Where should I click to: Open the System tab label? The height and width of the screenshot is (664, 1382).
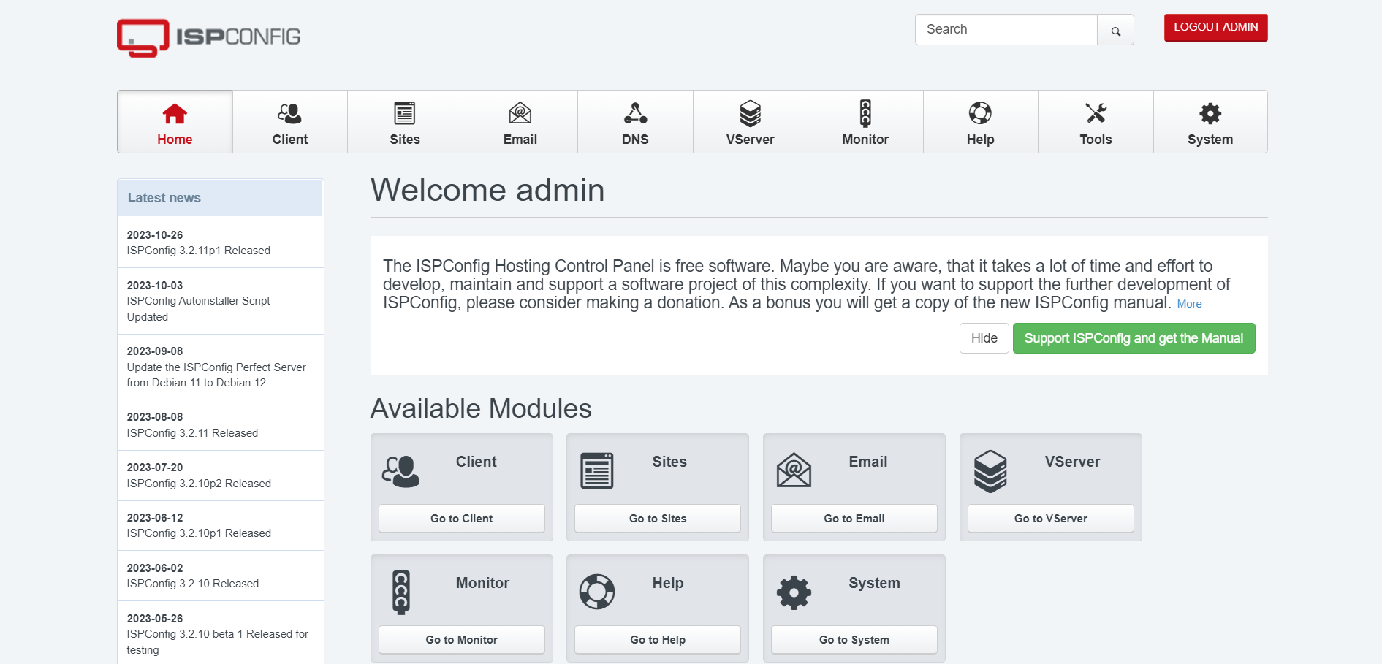(1210, 140)
